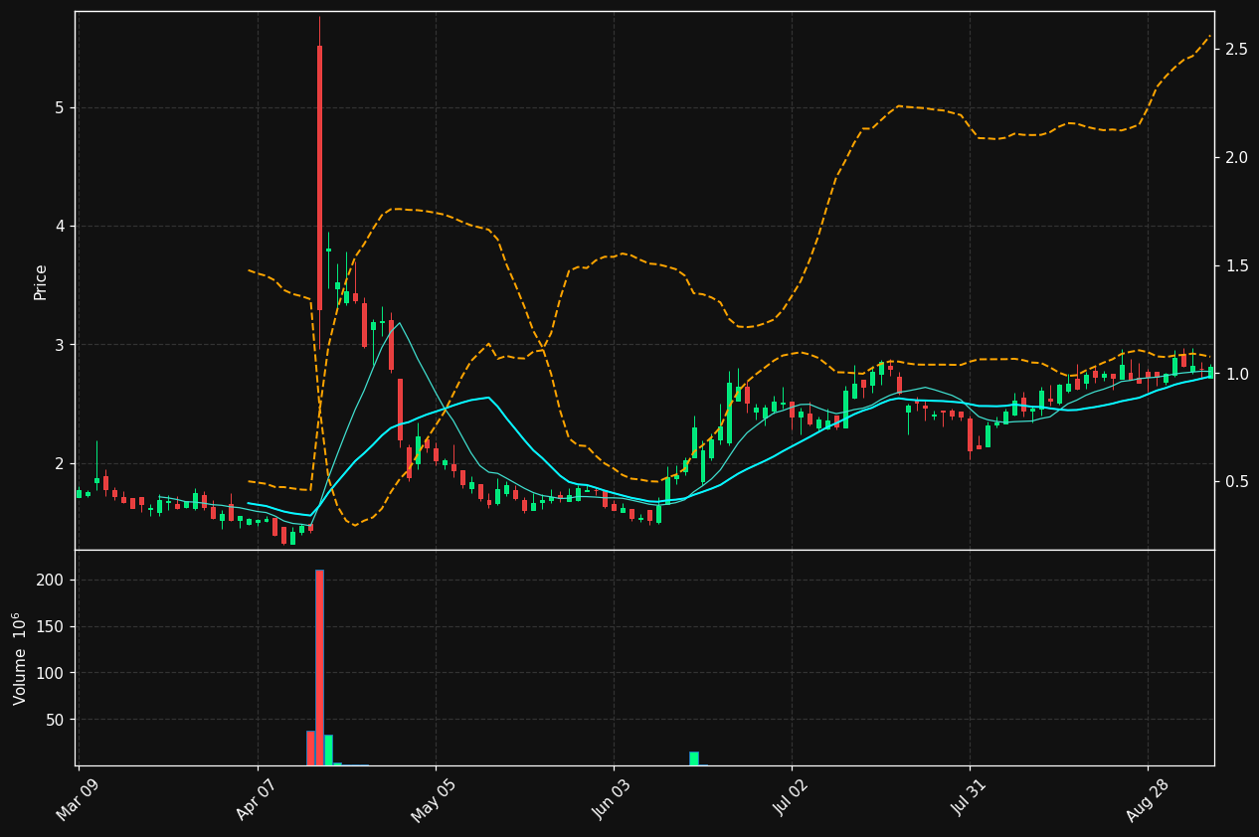
Task: Click the 'Jul 31' date label
Action: coord(971,799)
